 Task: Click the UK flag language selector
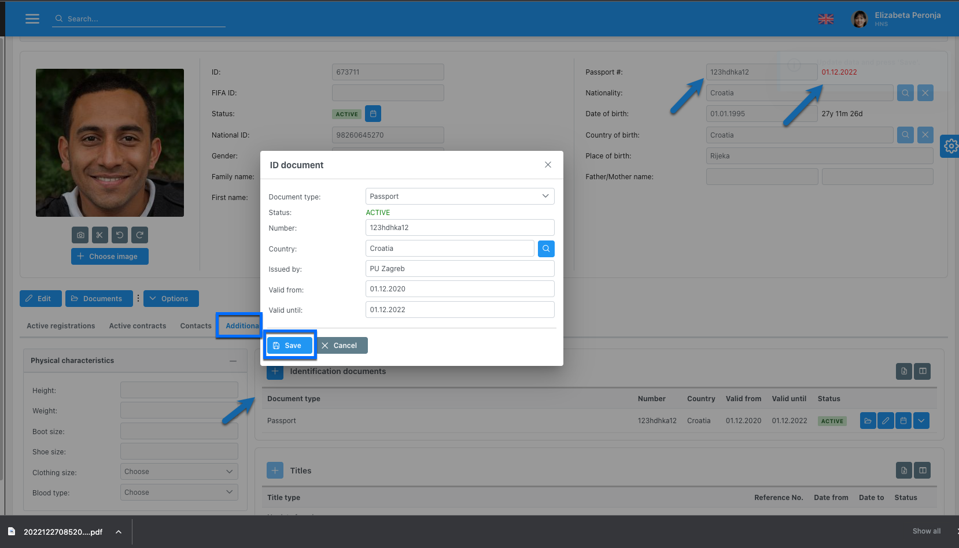(x=825, y=19)
